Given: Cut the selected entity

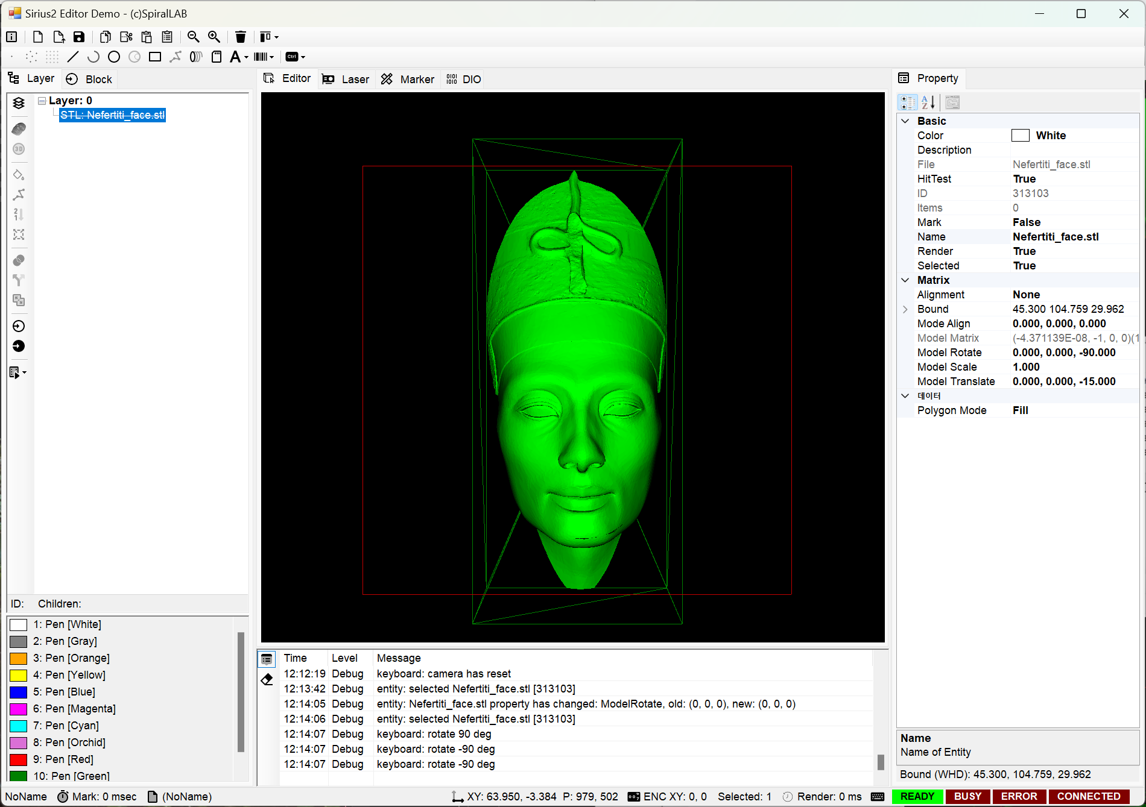Looking at the screenshot, I should [126, 37].
